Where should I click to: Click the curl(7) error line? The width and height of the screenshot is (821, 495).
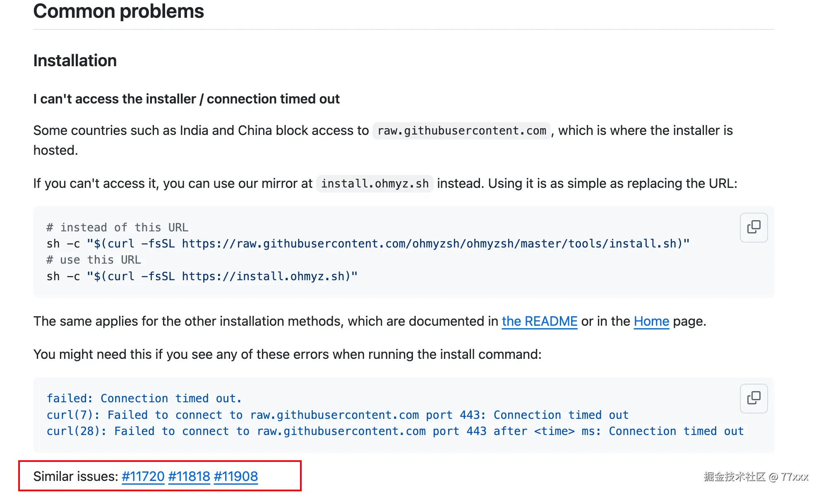pyautogui.click(x=338, y=415)
